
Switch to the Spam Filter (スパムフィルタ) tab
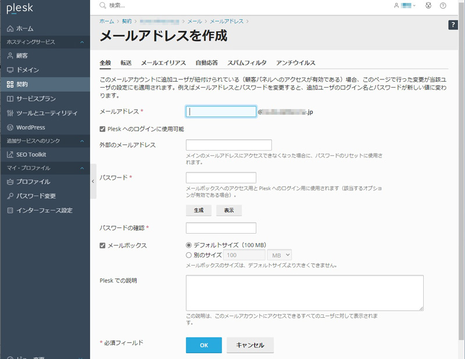coord(247,63)
